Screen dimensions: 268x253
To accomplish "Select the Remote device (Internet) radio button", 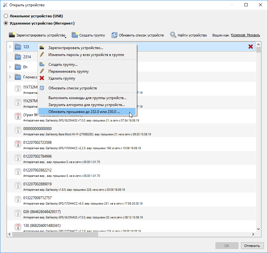I will [x=6, y=23].
